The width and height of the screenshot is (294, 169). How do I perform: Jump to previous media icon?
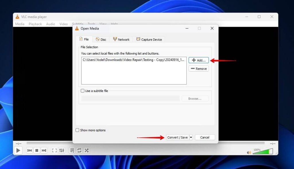[x=30, y=150]
